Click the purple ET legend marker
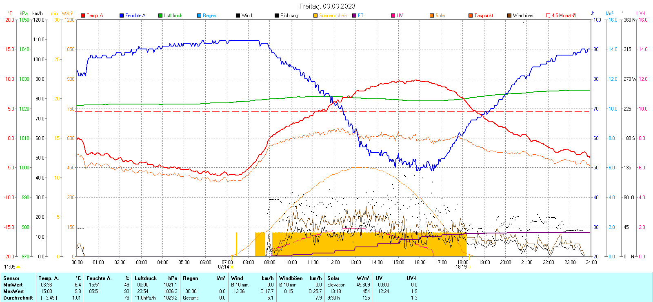The image size is (653, 302). point(354,16)
